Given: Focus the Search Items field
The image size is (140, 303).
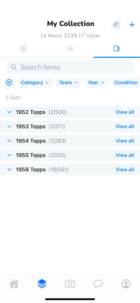Looking at the screenshot, I should (70, 67).
